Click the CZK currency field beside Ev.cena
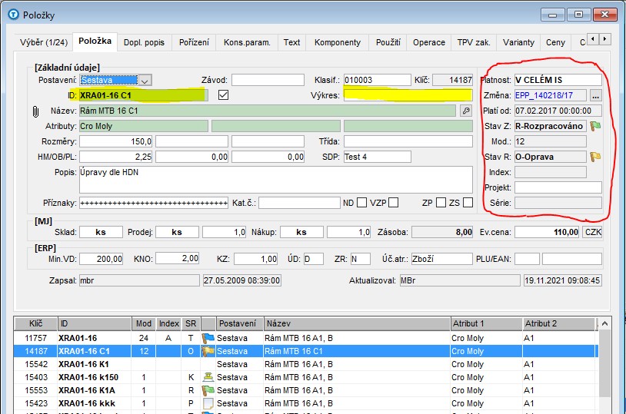The image size is (626, 414). coord(592,232)
